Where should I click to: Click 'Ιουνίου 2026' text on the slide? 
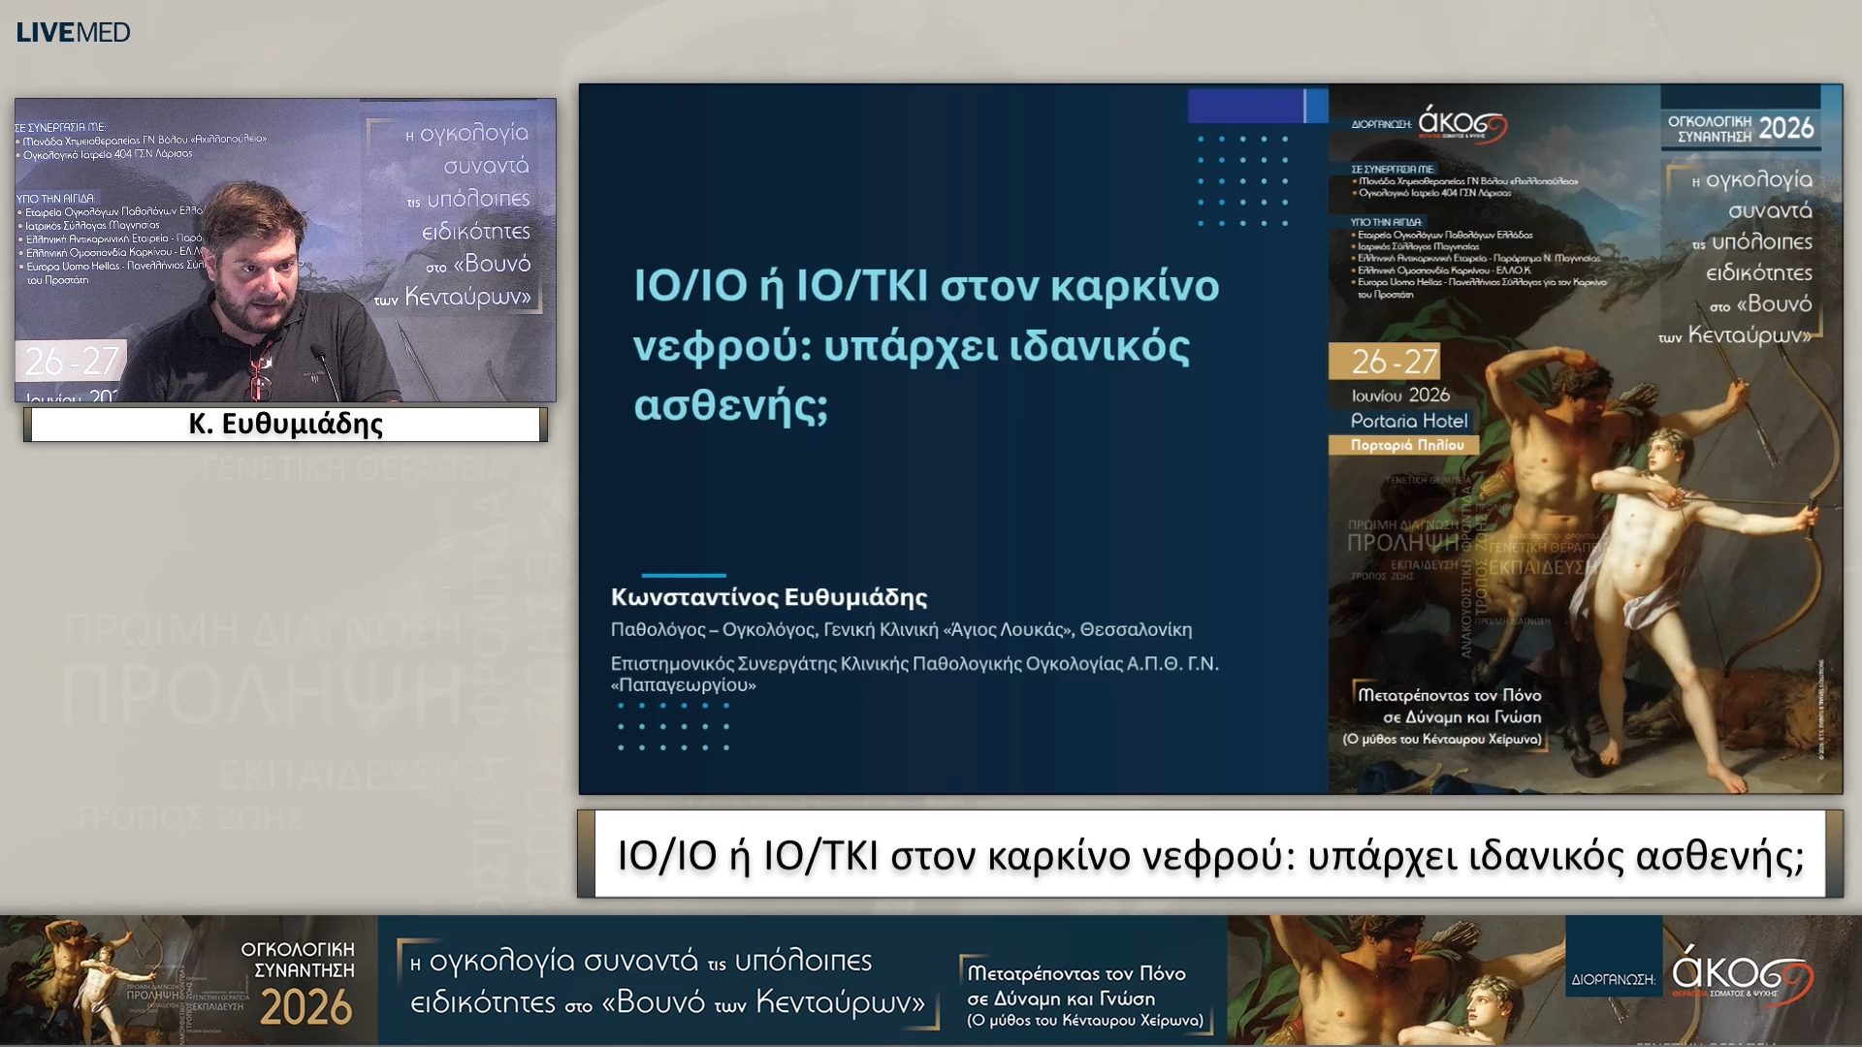point(1400,396)
